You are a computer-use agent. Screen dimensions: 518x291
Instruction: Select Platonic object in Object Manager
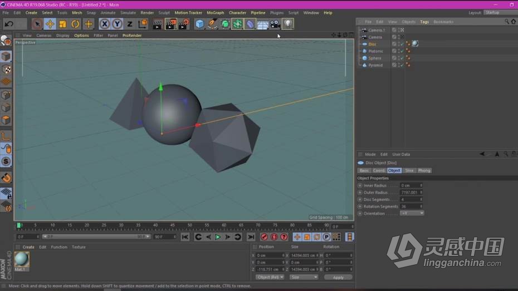click(x=375, y=51)
